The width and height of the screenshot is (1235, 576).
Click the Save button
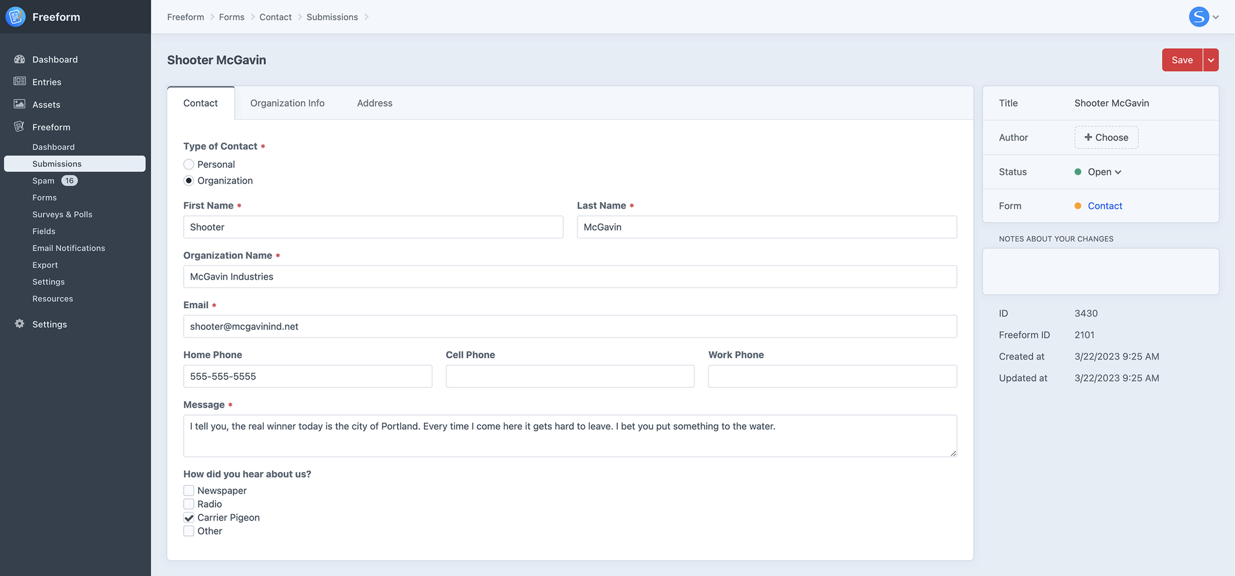point(1181,60)
